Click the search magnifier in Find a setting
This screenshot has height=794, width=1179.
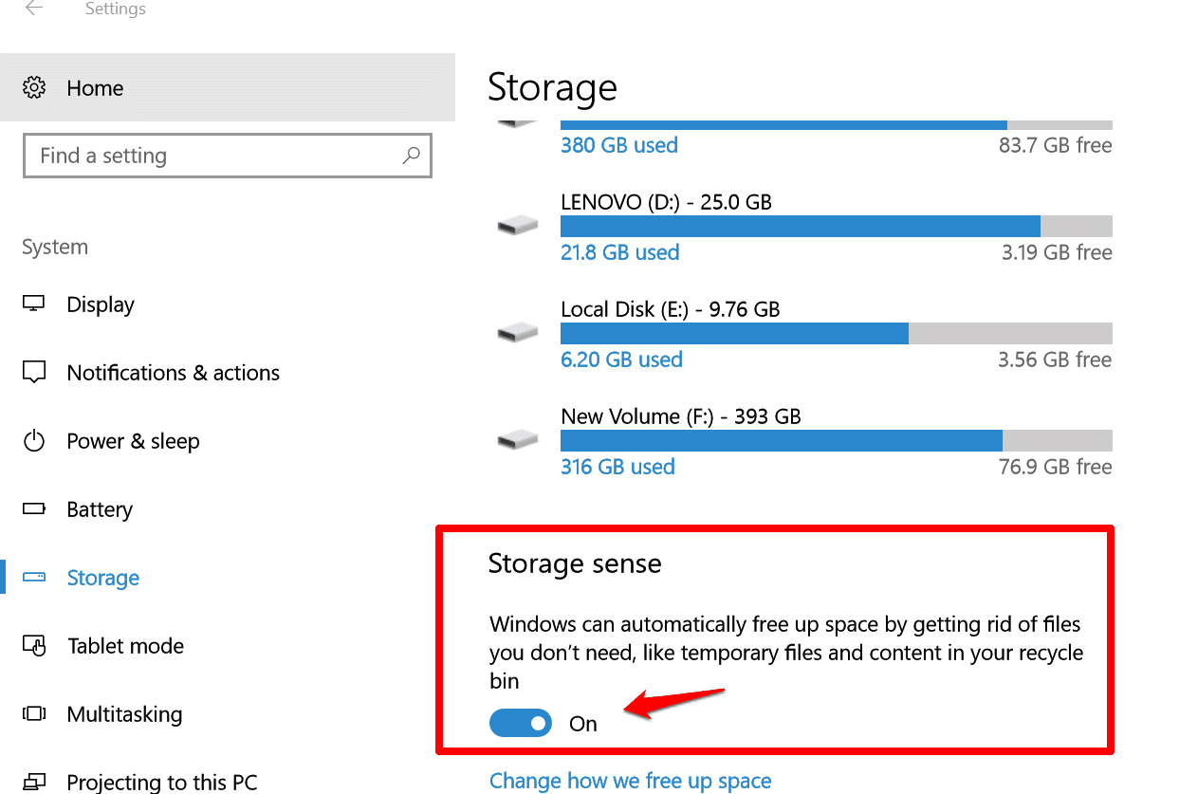(411, 155)
